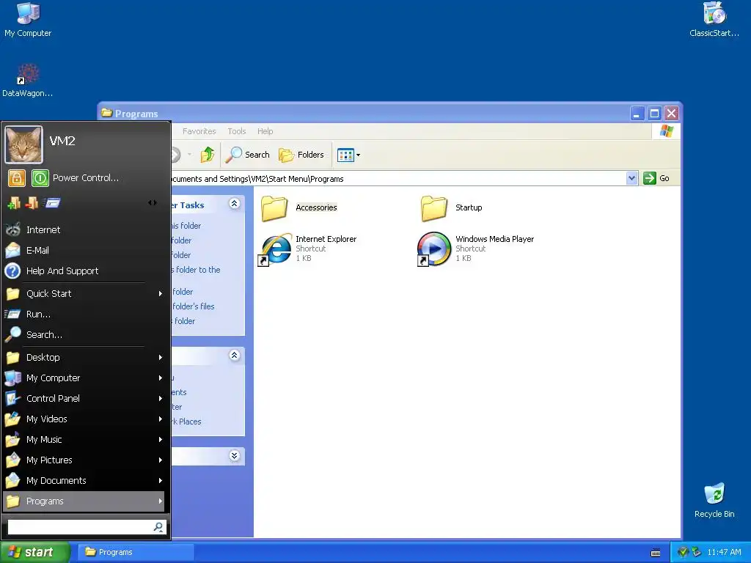Select the Accessories folder

(x=299, y=208)
